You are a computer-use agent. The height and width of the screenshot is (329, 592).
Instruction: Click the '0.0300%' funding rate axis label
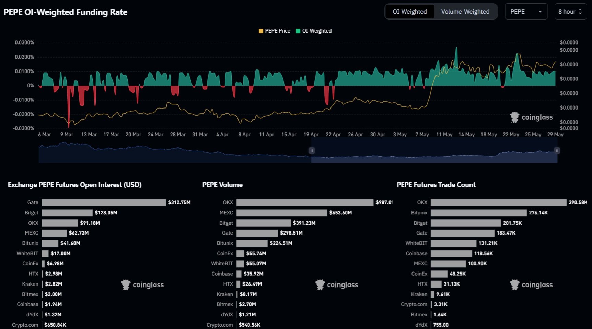(x=24, y=42)
